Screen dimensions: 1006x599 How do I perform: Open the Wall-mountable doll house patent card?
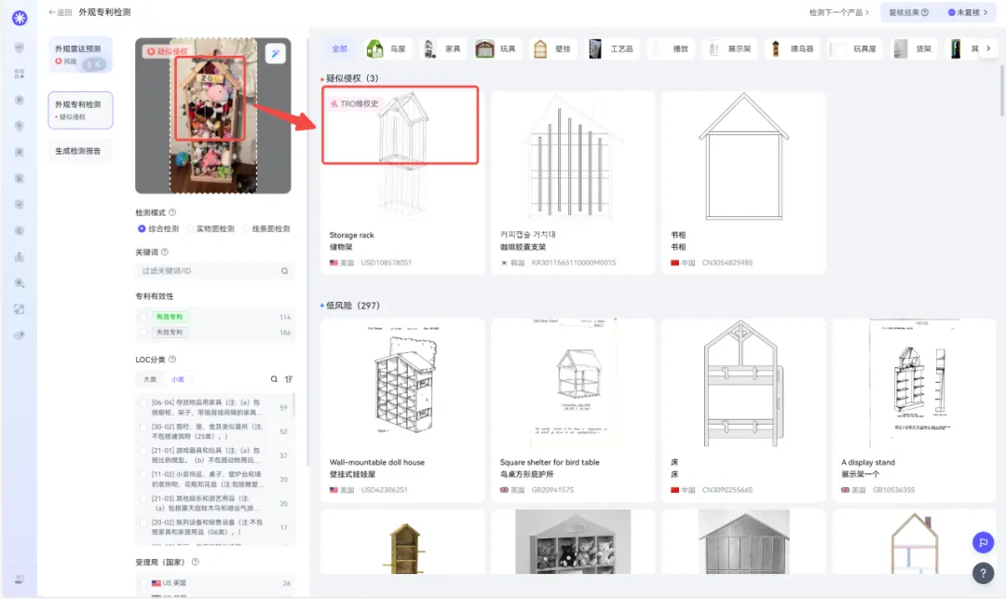[402, 411]
